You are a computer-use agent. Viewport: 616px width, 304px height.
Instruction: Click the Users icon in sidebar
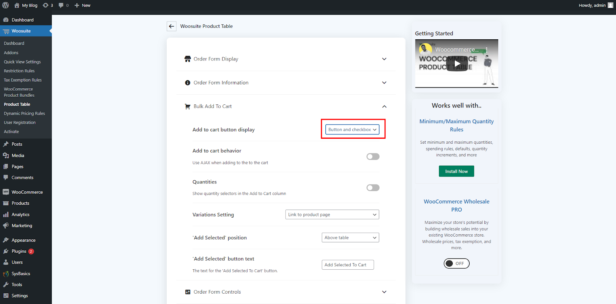(x=6, y=262)
